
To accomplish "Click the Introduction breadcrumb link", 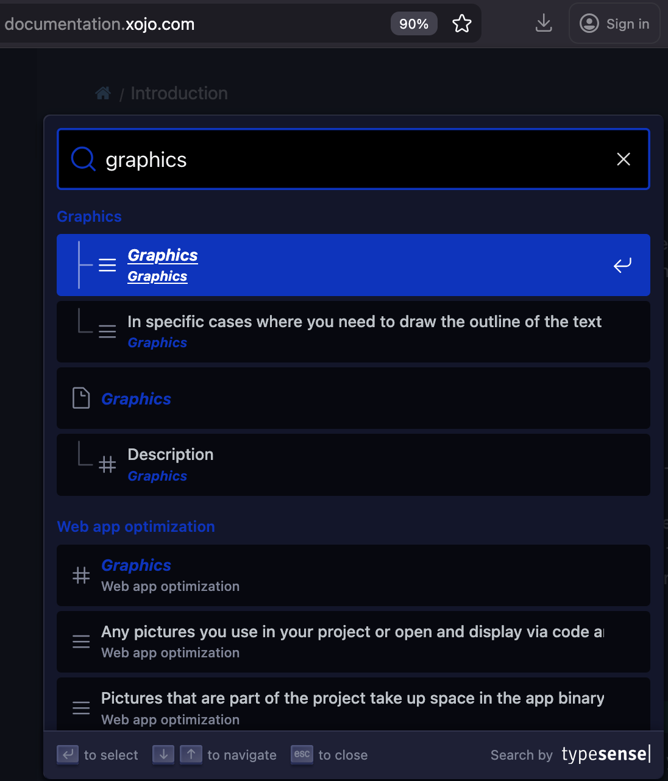I will pos(179,93).
